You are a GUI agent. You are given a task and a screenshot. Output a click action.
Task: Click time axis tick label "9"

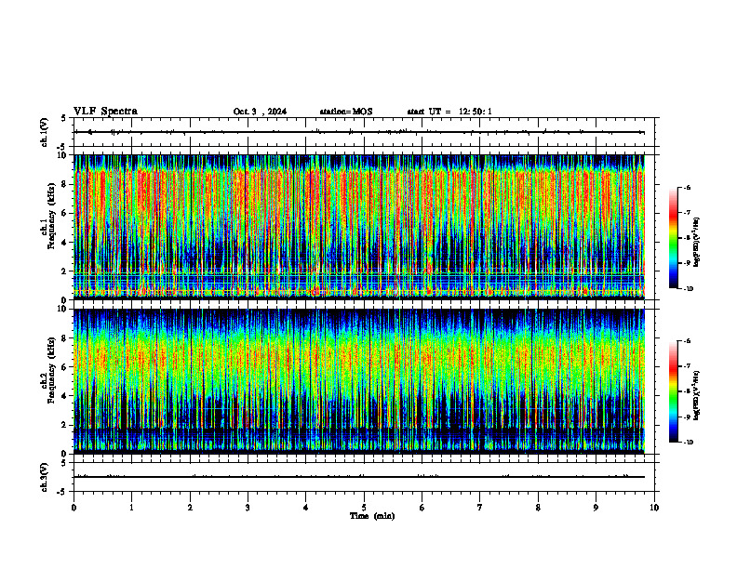(596, 508)
